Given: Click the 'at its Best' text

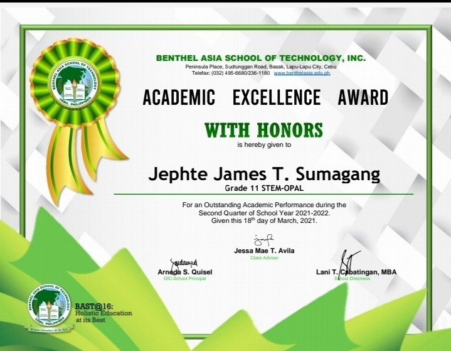Looking at the screenshot, I should (x=90, y=320).
